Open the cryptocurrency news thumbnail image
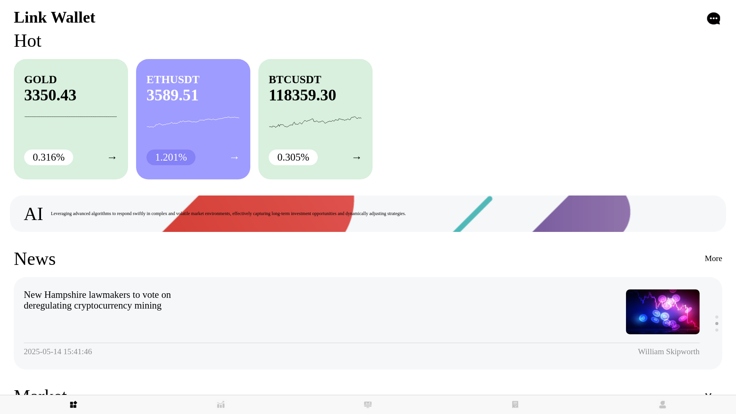 (x=662, y=312)
